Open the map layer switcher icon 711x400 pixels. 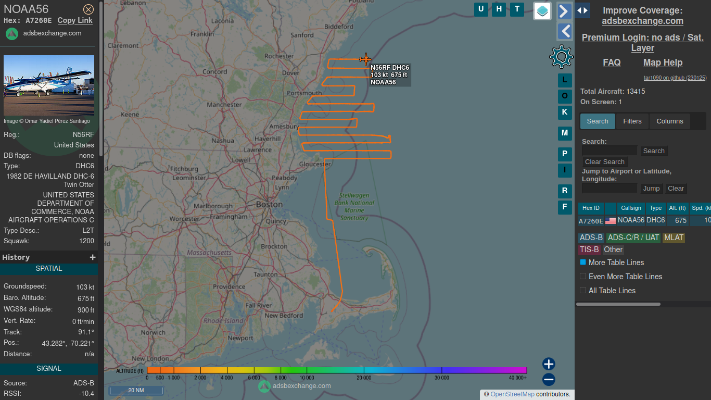tap(542, 11)
